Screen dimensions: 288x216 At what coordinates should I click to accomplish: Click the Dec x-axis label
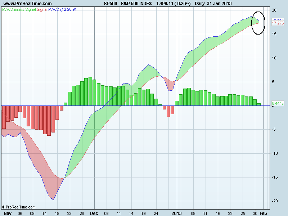pyautogui.click(x=94, y=213)
